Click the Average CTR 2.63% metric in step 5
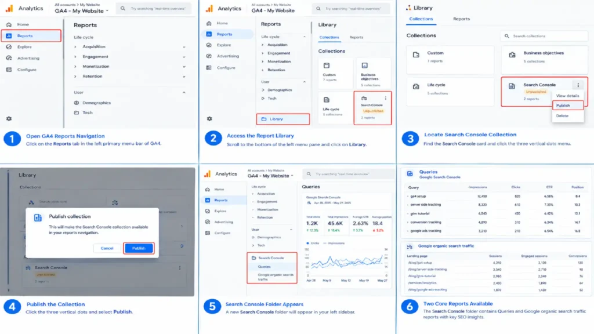This screenshot has width=594, height=334. click(360, 223)
